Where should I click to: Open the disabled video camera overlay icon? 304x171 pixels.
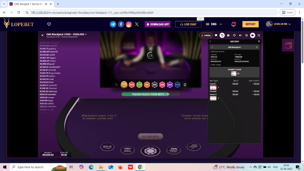(150, 55)
